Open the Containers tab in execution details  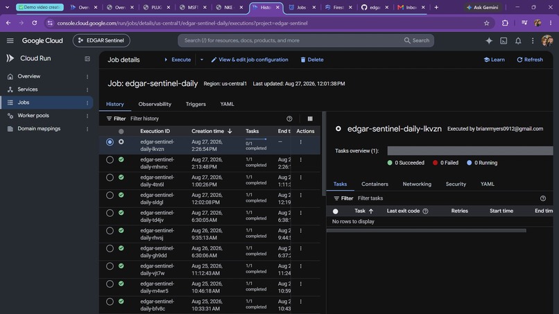point(375,184)
